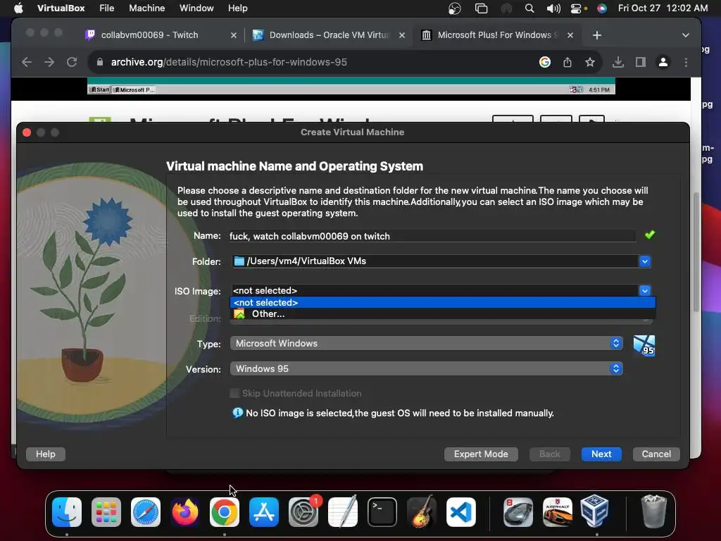Share this page from Chrome toolbar

pos(568,62)
